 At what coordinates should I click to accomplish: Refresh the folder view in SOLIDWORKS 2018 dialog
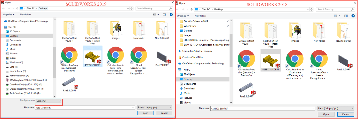(x=311, y=9)
